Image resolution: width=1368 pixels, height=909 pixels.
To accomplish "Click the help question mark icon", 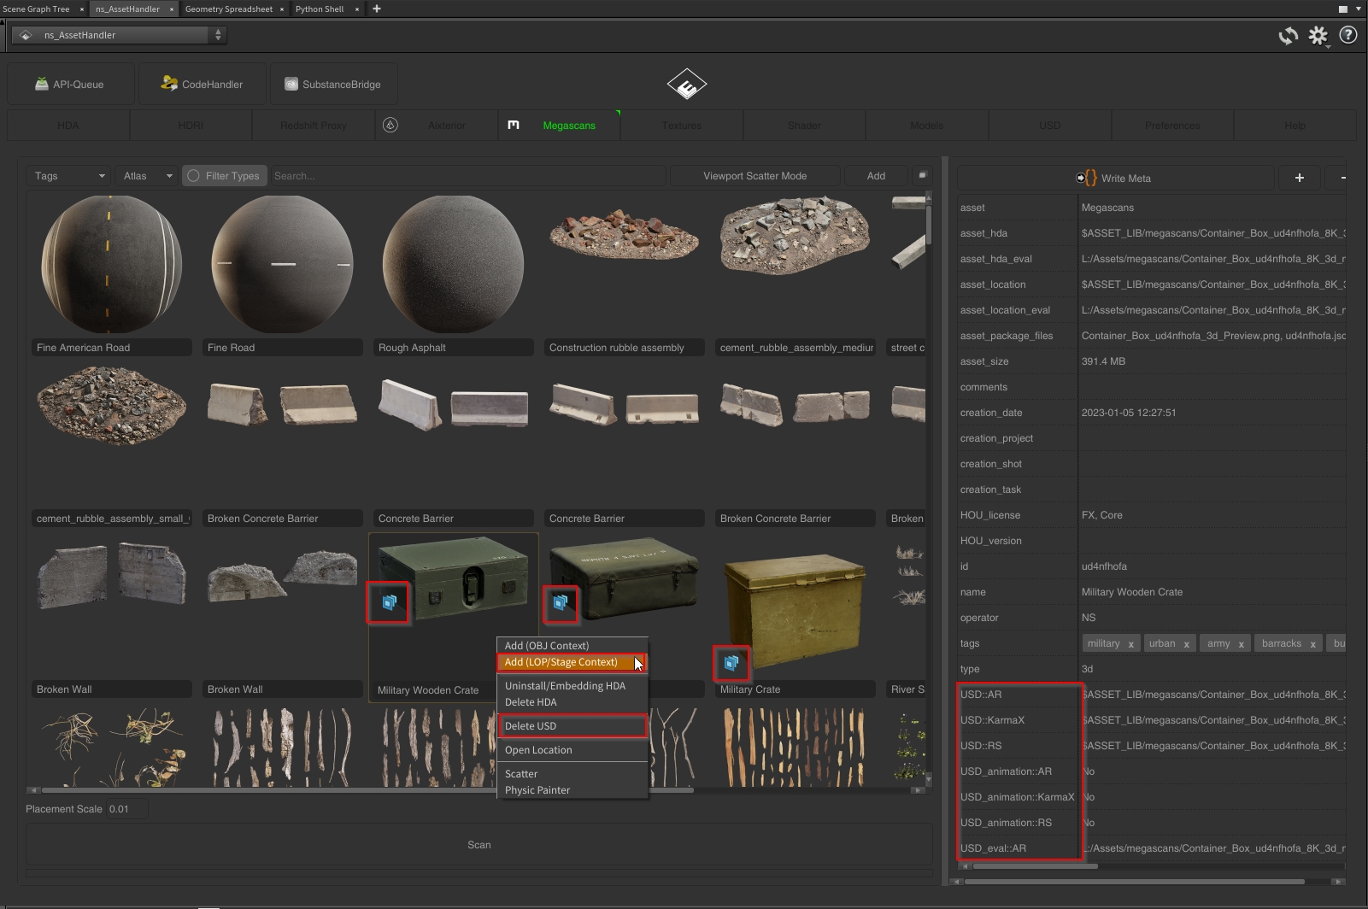I will click(x=1348, y=35).
